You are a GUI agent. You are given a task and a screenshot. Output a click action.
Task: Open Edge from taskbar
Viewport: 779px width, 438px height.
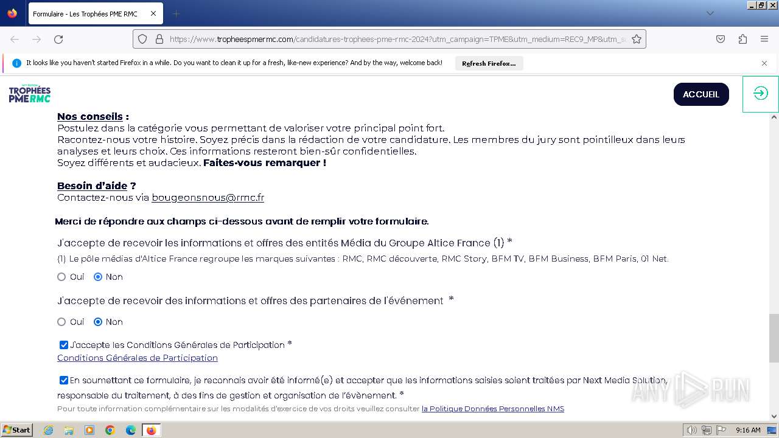[x=131, y=430]
